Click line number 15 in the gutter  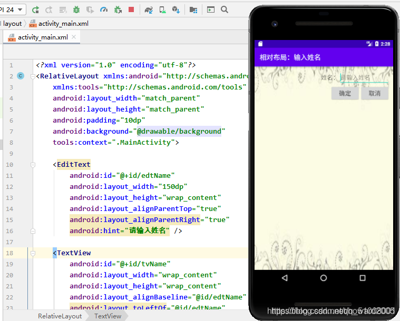click(x=9, y=220)
